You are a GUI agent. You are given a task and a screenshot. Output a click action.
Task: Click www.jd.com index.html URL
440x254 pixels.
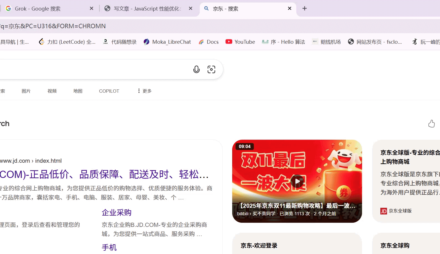point(31,161)
